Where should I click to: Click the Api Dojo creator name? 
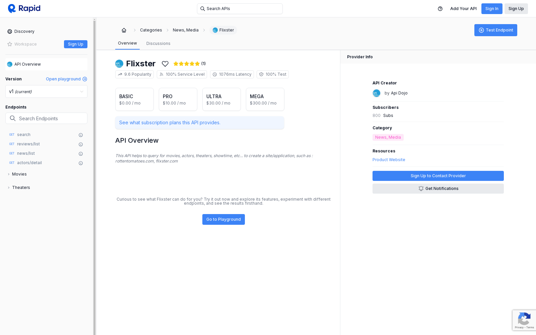pyautogui.click(x=399, y=93)
